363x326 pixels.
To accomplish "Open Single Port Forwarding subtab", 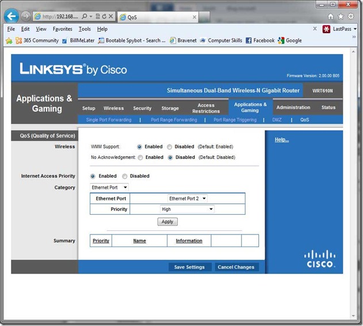I will (109, 120).
